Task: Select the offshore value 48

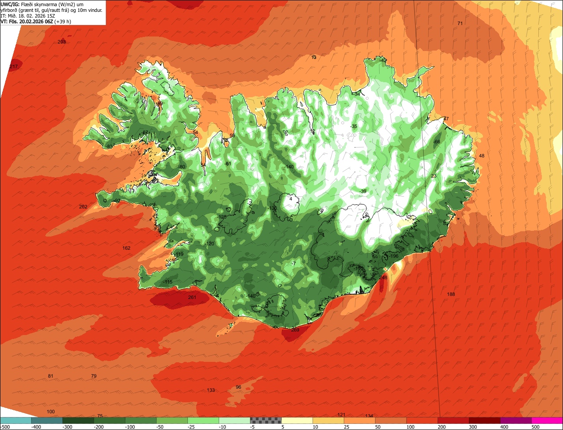Action: coord(482,156)
